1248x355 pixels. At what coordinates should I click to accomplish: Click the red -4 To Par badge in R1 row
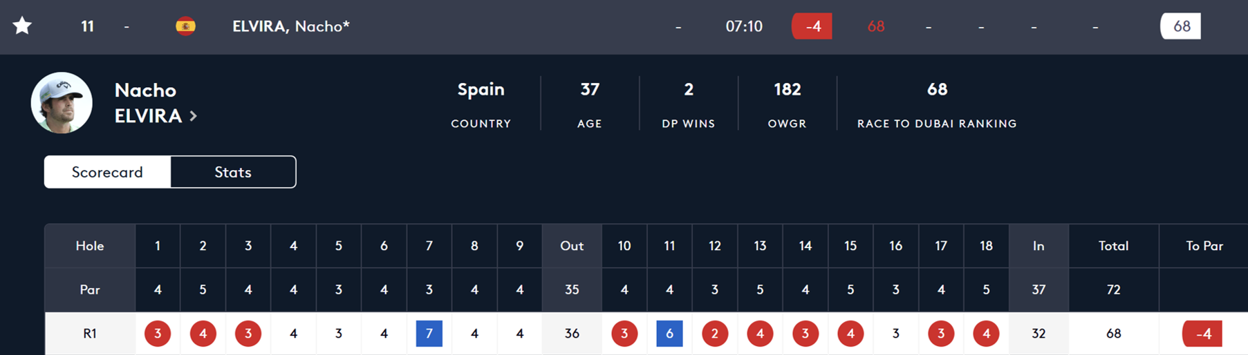[1202, 334]
